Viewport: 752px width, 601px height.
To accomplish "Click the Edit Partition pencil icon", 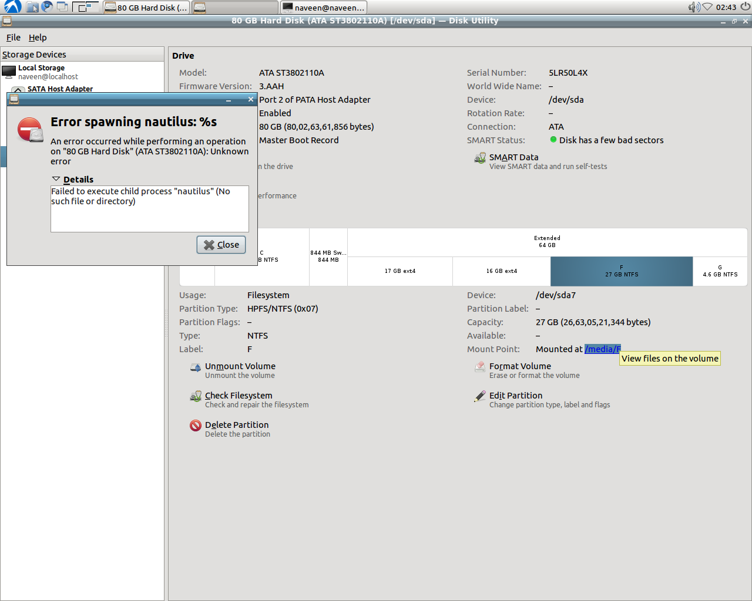I will tap(480, 397).
